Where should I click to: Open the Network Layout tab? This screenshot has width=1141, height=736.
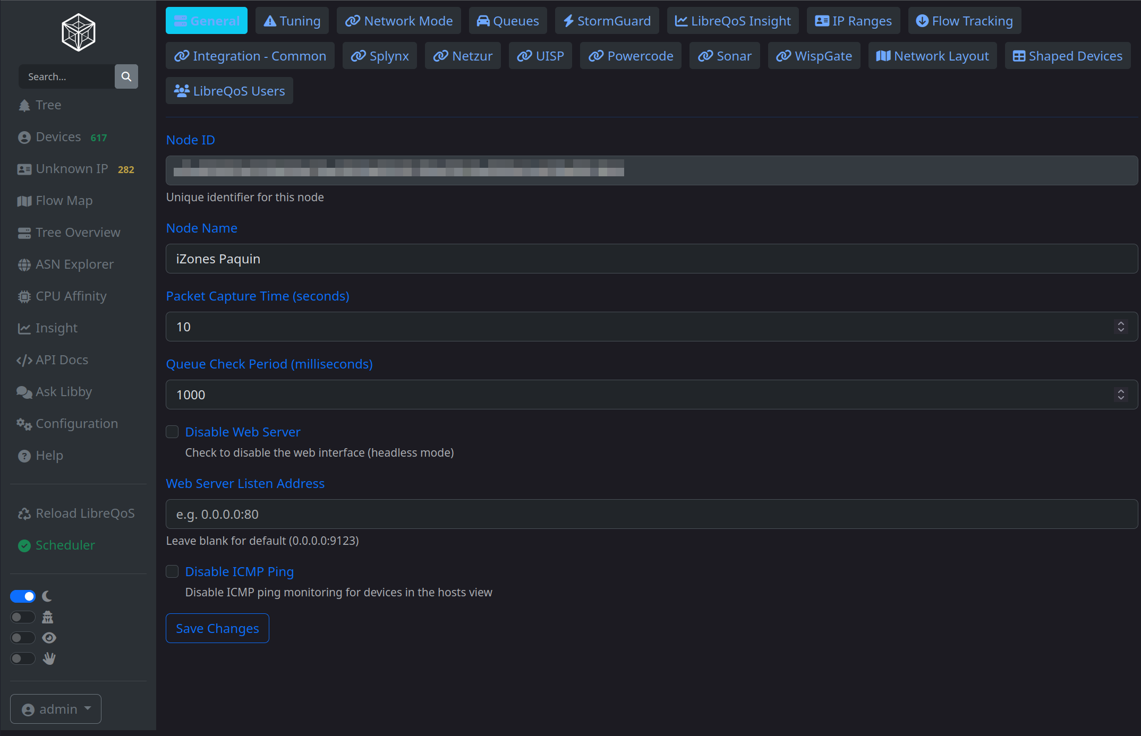(x=933, y=56)
